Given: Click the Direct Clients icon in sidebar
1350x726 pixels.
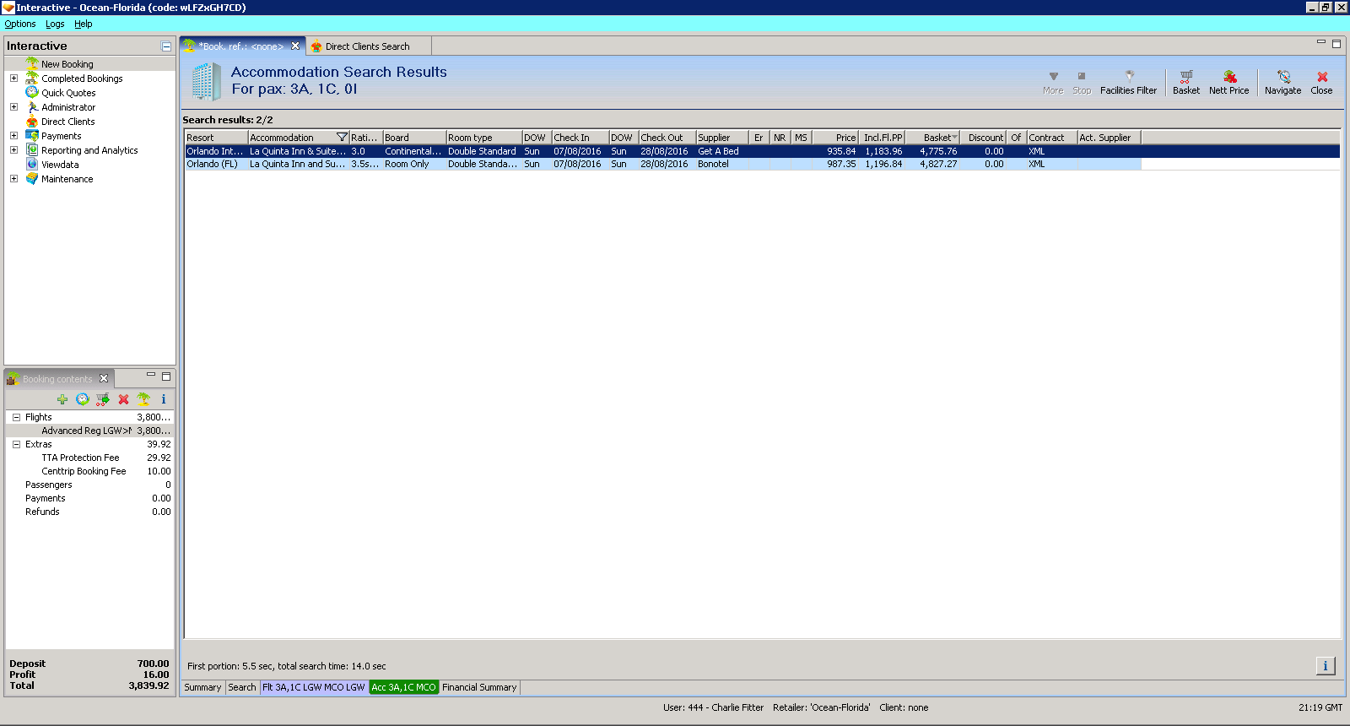Looking at the screenshot, I should pos(32,121).
